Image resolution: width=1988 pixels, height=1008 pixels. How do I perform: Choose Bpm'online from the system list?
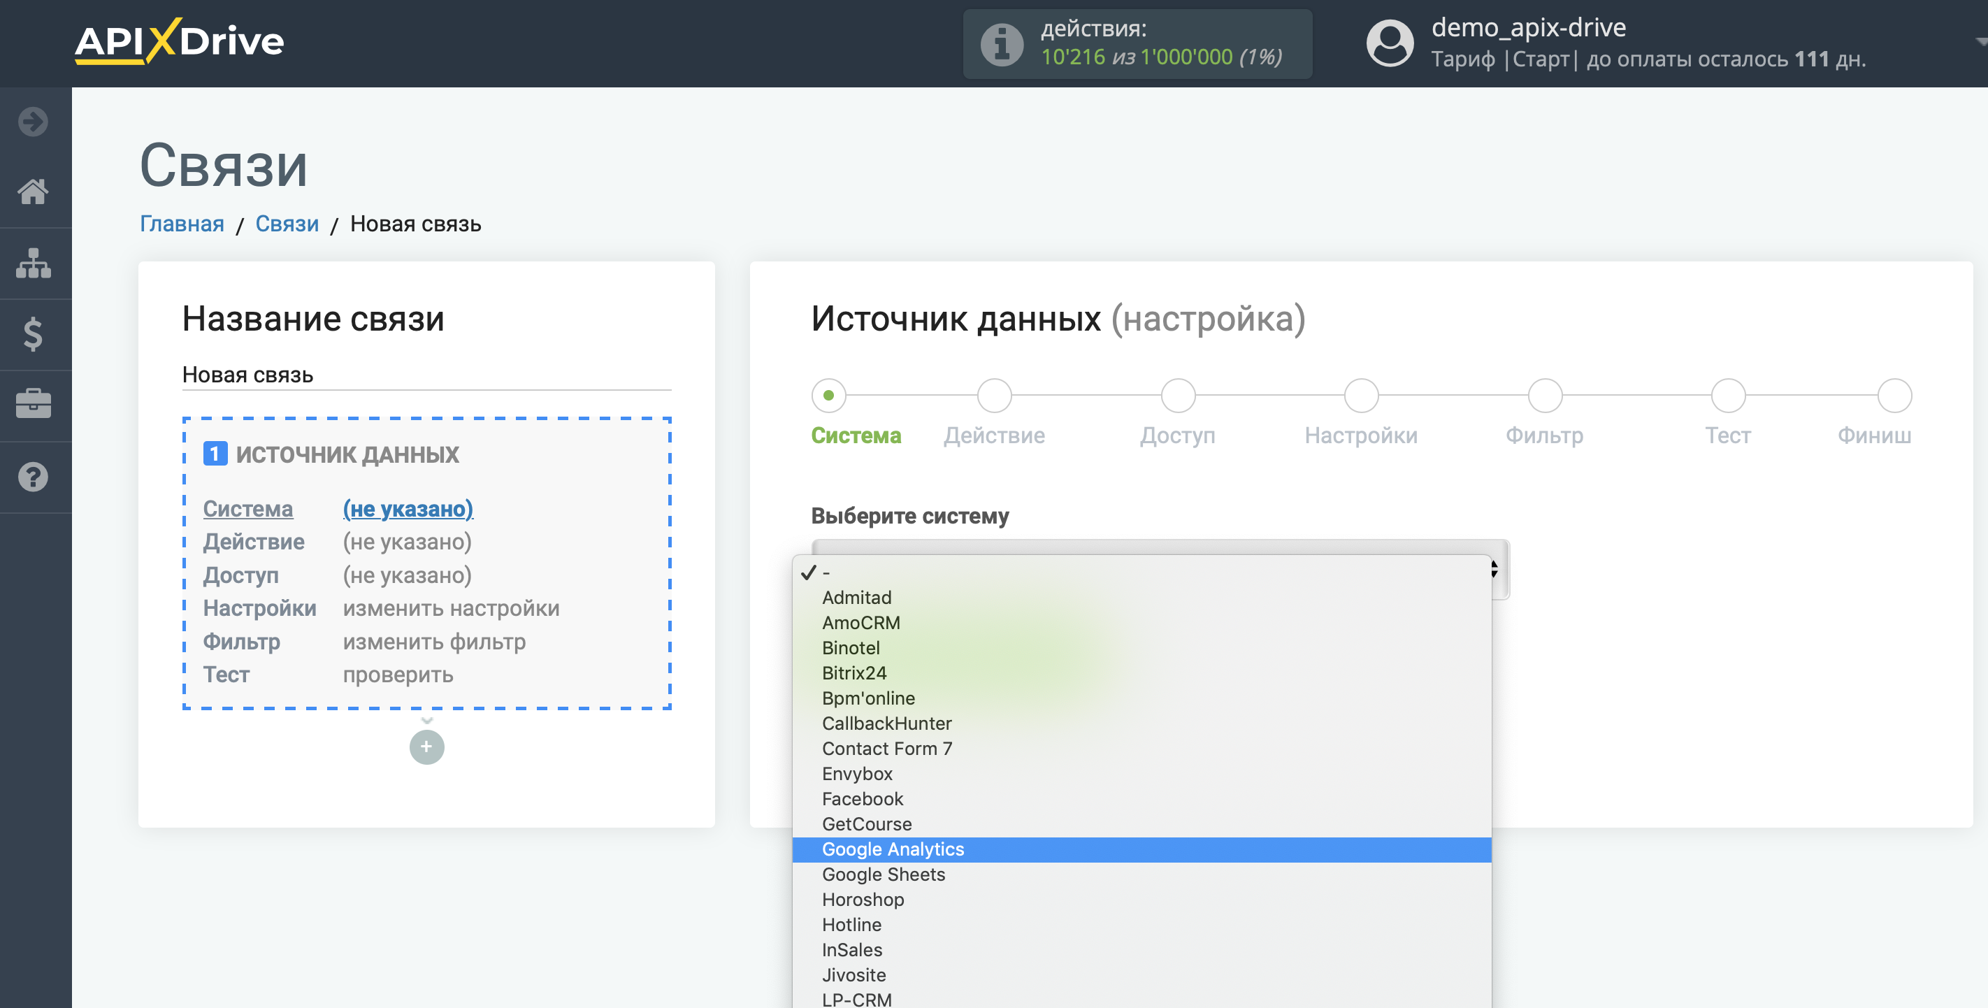click(x=1141, y=698)
